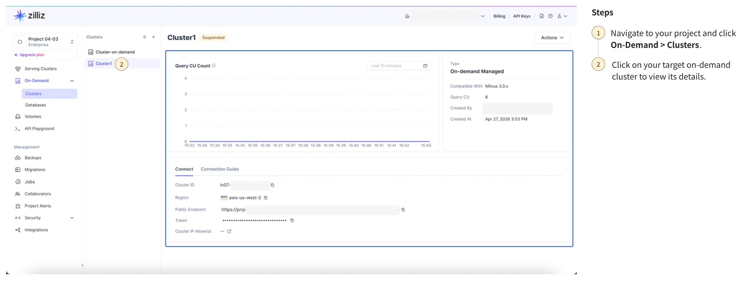Click the Query CU value "8"

486,97
